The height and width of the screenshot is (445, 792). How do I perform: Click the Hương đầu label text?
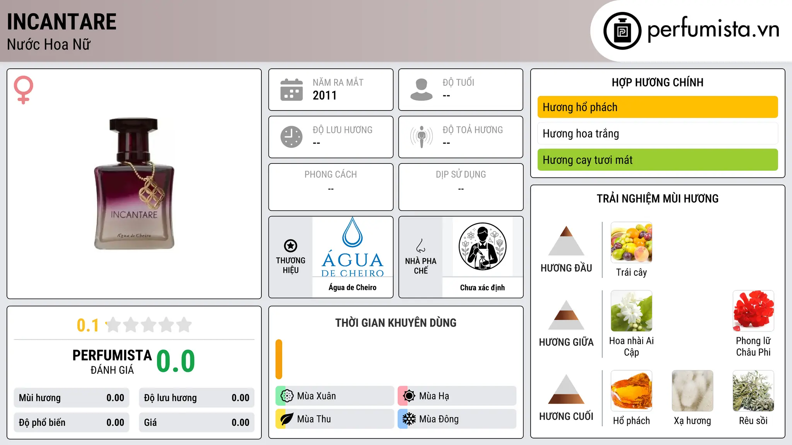(566, 268)
